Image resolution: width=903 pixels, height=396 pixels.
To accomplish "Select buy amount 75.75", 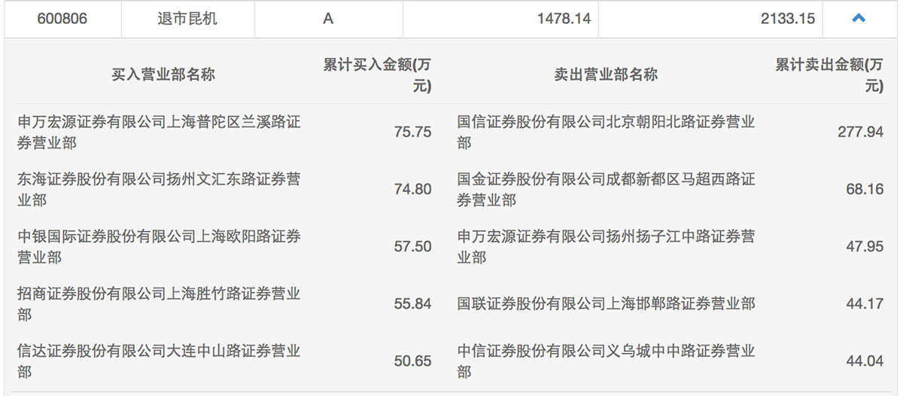I will [x=413, y=132].
